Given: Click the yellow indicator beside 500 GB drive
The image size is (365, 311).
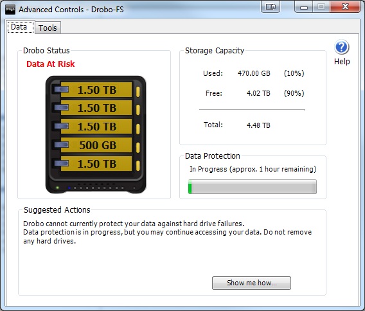Looking at the screenshot, I should coord(138,148).
